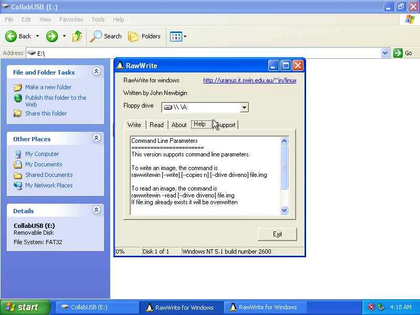Click the green Forward arrow icon

tap(52, 36)
